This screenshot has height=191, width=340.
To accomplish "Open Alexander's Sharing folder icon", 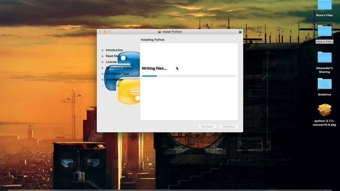I will pos(325,57).
